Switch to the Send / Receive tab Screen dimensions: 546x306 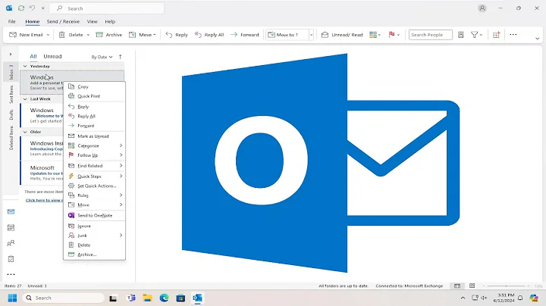[63, 21]
